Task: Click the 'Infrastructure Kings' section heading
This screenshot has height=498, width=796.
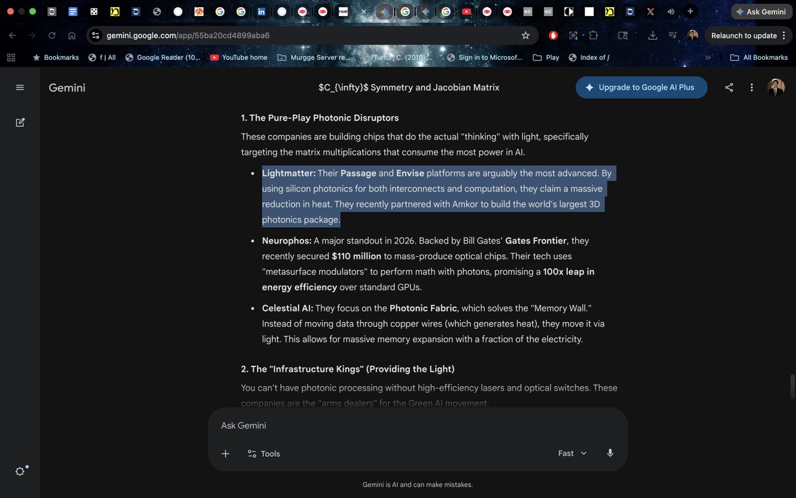Action: [x=348, y=369]
